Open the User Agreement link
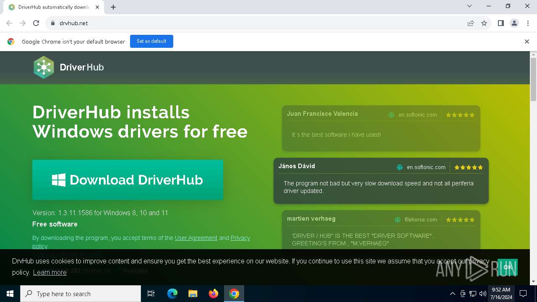Image resolution: width=537 pixels, height=302 pixels. (x=196, y=238)
